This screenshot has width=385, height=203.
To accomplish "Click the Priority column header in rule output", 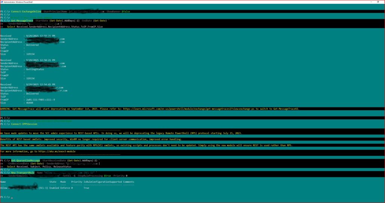I will pyautogui.click(x=76, y=182).
